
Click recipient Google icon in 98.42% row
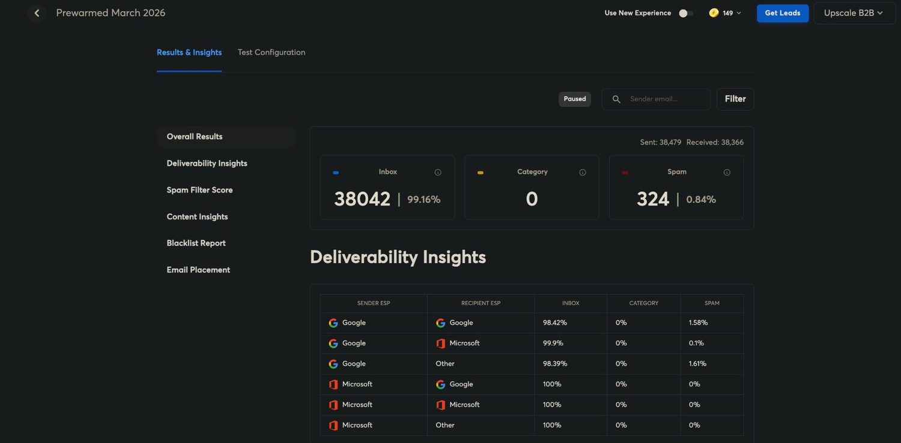pos(441,323)
